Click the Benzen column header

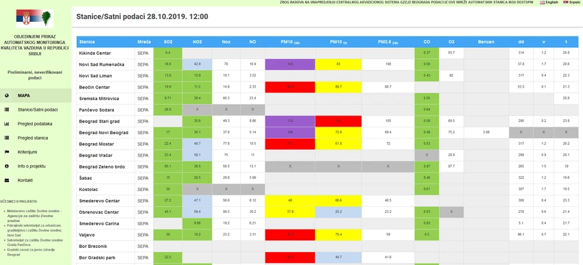point(486,42)
